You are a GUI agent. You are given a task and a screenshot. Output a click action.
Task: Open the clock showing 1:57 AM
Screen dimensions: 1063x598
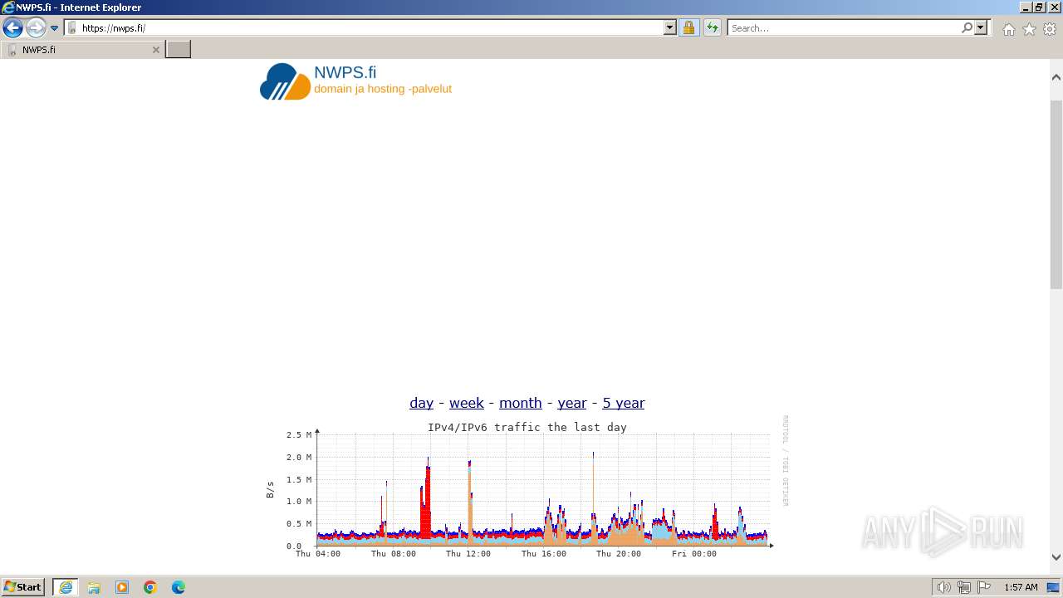pyautogui.click(x=1021, y=587)
